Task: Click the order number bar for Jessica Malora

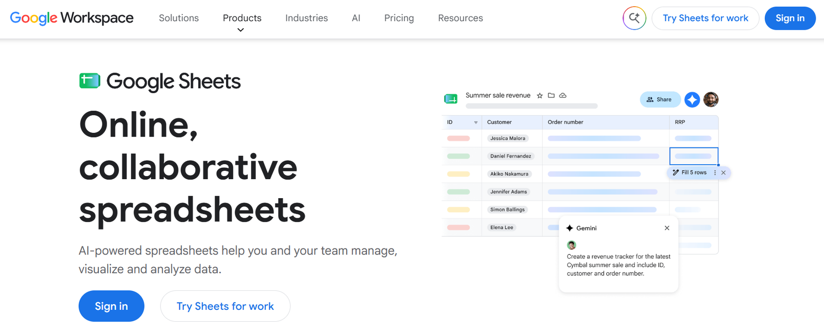Action: (594, 138)
